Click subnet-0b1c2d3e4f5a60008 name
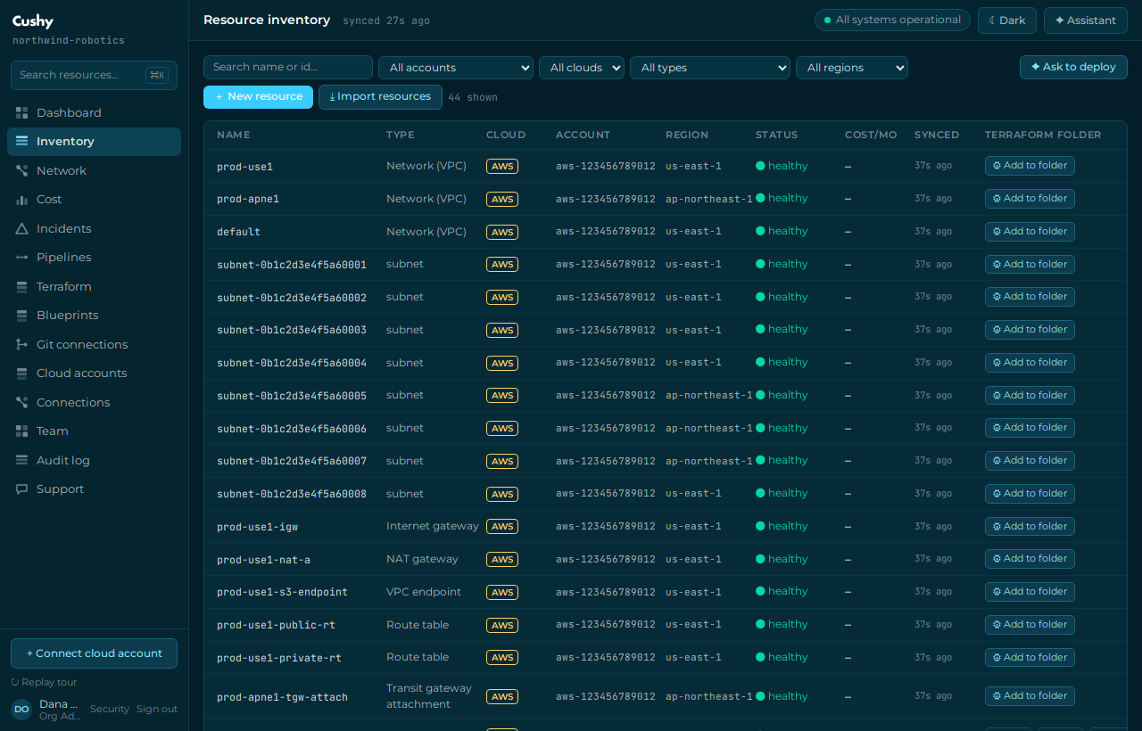Screen dimensions: 1142x731 tap(292, 495)
